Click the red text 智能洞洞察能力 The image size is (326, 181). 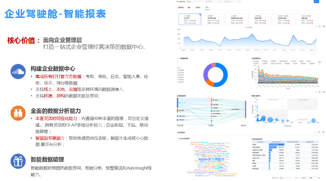click(50, 138)
